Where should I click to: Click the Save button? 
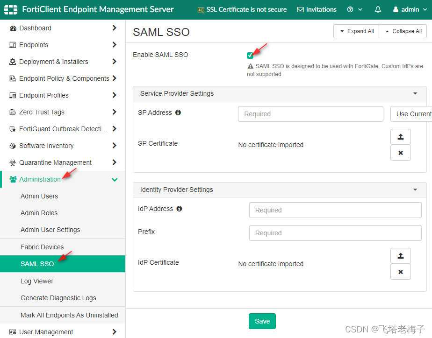click(x=262, y=321)
